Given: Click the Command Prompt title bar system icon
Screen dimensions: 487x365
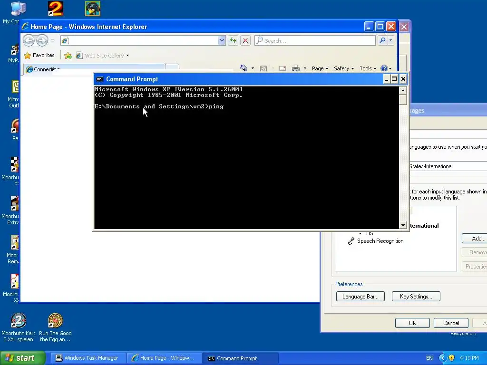Looking at the screenshot, I should pos(99,79).
